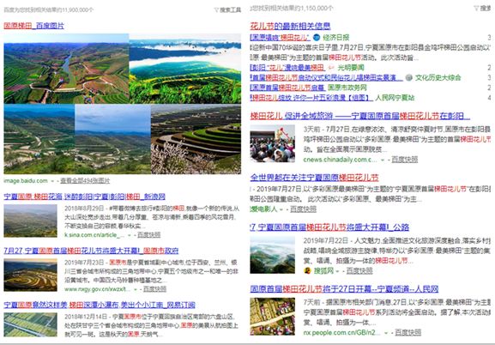Click the 经济日报 source icon
The width and height of the screenshot is (495, 345).
pyautogui.click(x=317, y=37)
